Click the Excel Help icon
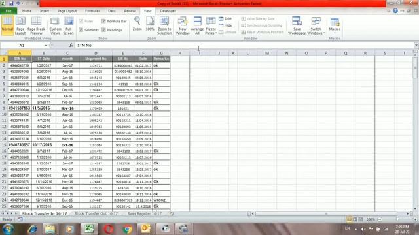This screenshot has height=235, width=419. (395, 11)
